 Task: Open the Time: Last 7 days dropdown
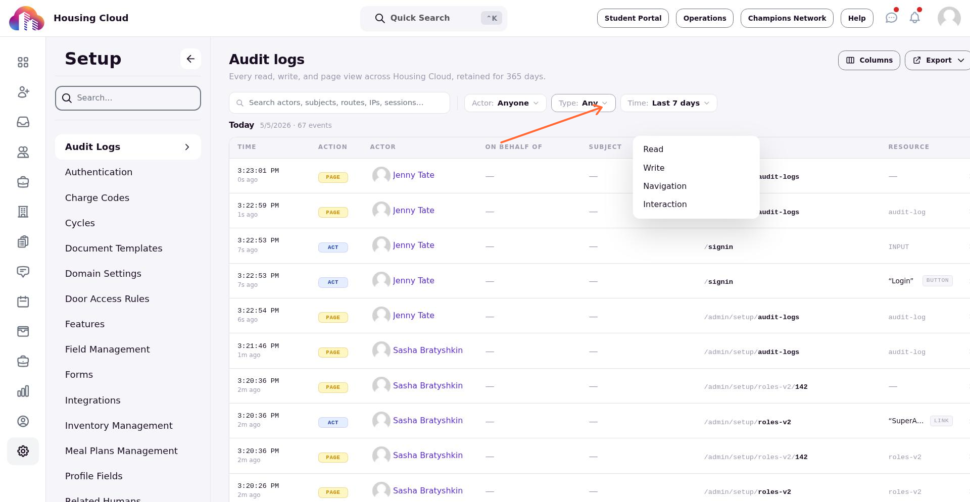pos(668,103)
